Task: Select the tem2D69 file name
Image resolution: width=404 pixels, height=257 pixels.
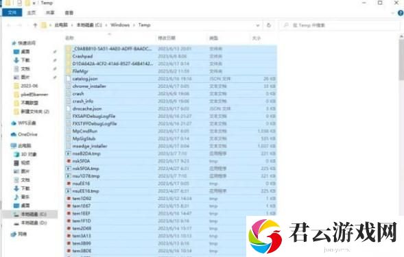Action: (x=82, y=228)
